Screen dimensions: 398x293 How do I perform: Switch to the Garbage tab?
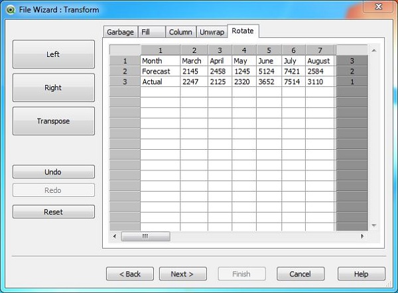(x=121, y=32)
